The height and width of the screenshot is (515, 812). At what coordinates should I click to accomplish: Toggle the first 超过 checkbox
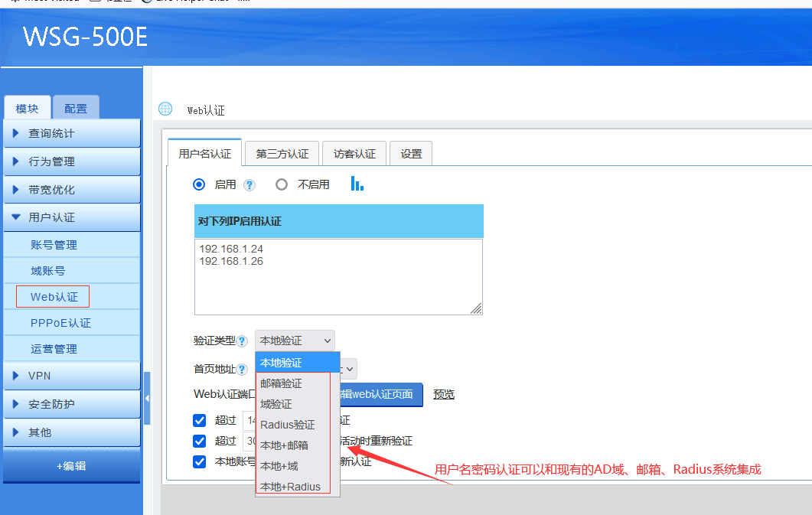200,420
